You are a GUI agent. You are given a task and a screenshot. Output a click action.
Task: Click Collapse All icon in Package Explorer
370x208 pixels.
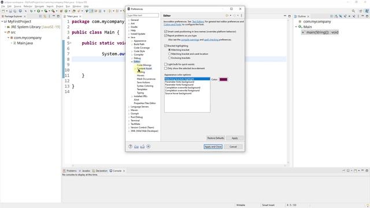40,16
